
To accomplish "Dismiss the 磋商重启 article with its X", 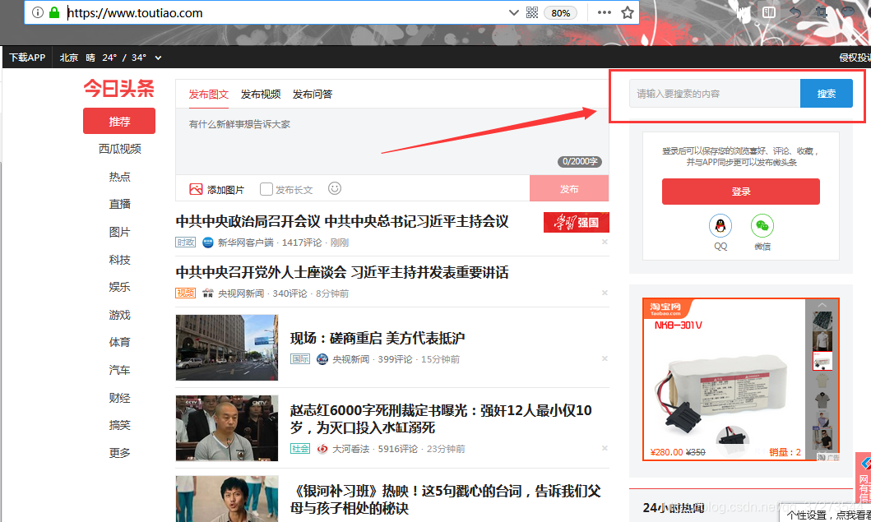I will pos(605,358).
